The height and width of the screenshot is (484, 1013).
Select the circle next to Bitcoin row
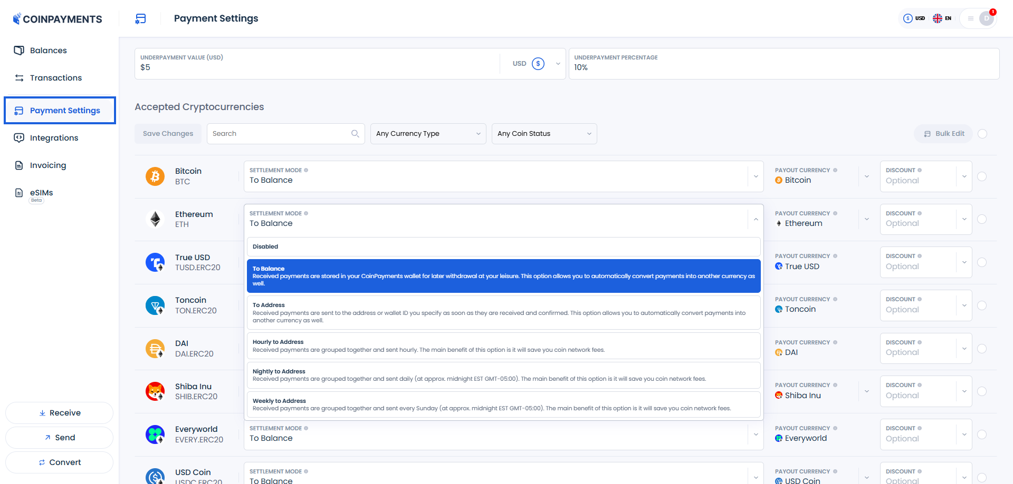tap(982, 176)
